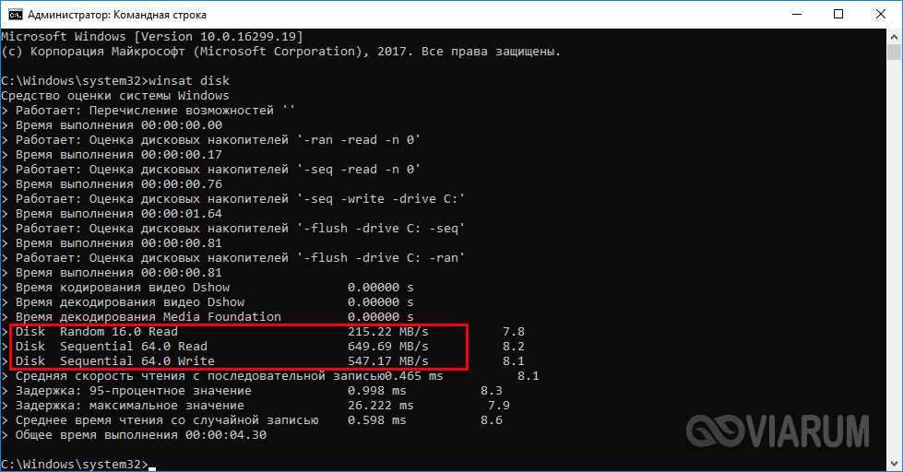Click the score '8.2'
The height and width of the screenshot is (472, 903).
coord(514,347)
